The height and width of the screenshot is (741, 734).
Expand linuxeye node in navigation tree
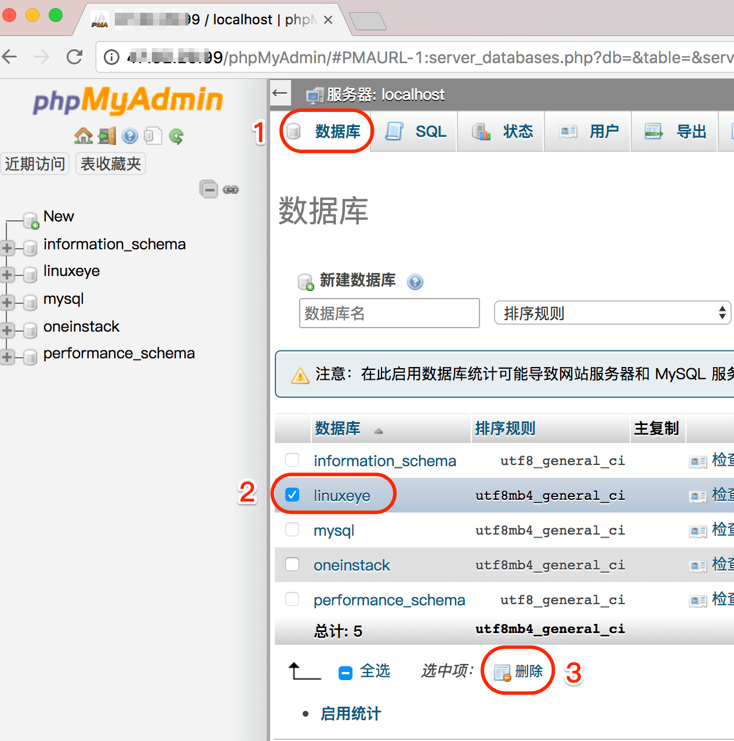coord(7,275)
